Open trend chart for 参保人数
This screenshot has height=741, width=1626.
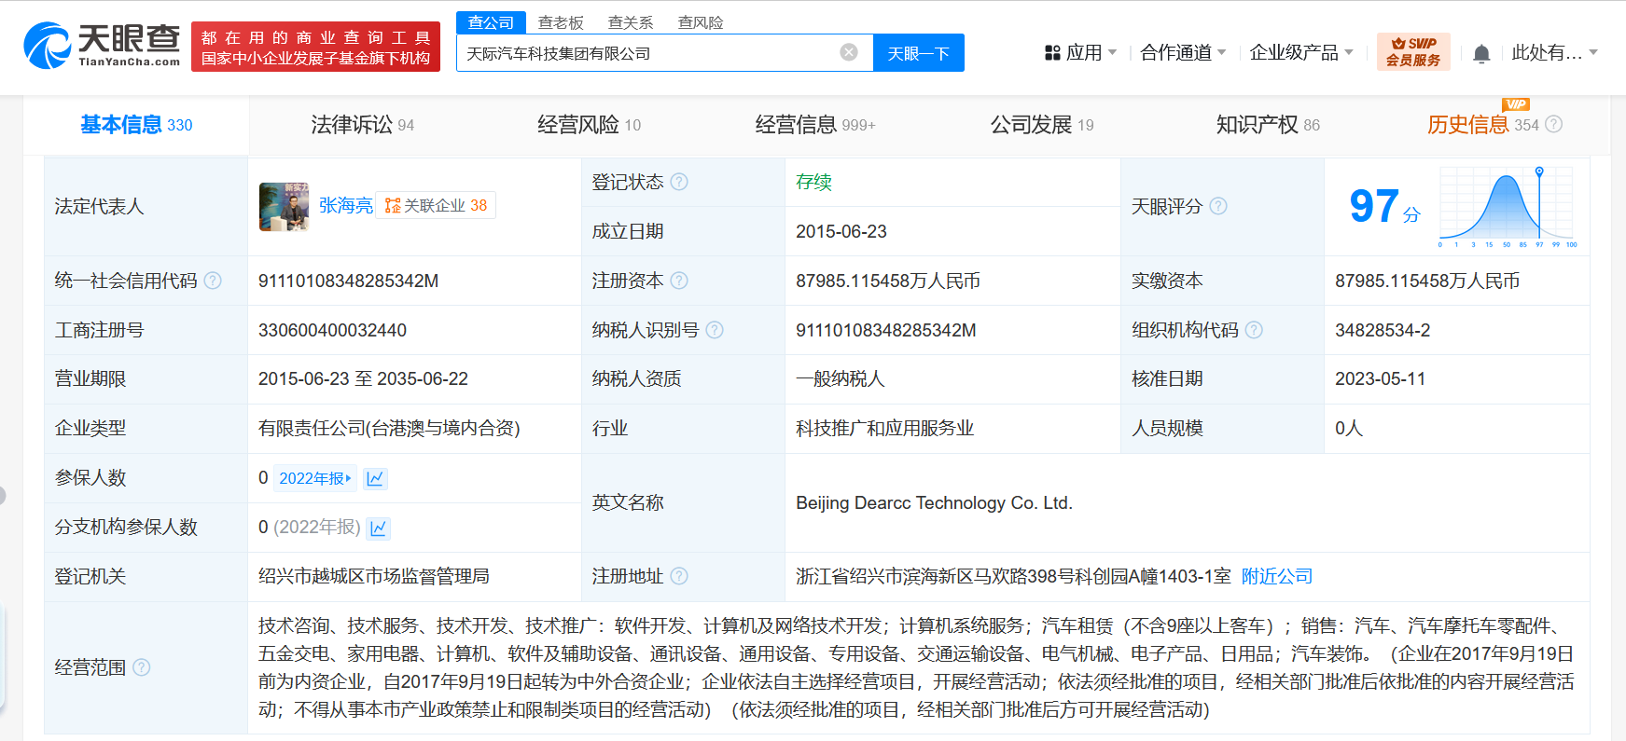pyautogui.click(x=375, y=479)
